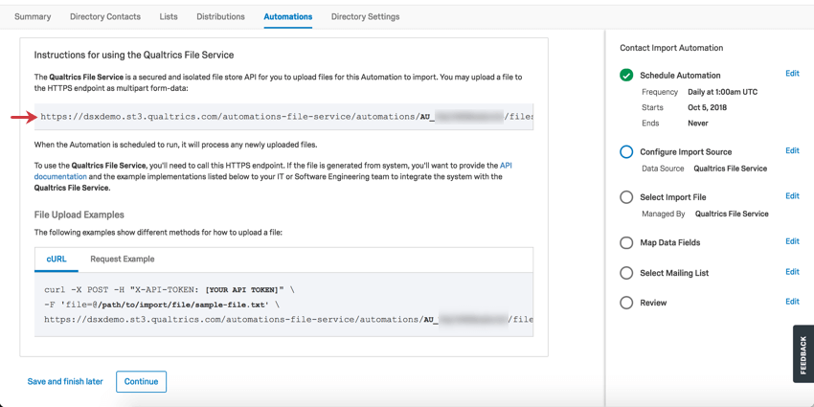Image resolution: width=814 pixels, height=407 pixels.
Task: Click the Review step circle
Action: (x=626, y=303)
